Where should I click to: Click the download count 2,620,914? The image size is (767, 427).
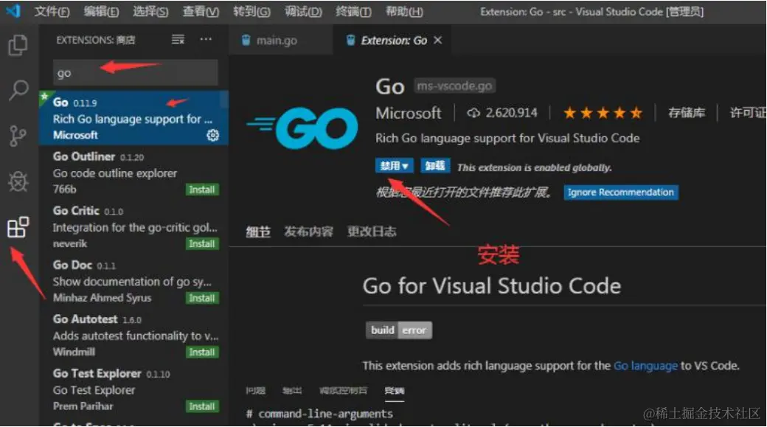point(502,113)
